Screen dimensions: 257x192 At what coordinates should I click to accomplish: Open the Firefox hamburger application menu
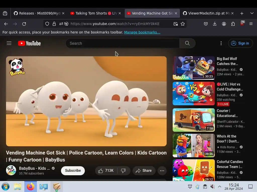(x=251, y=24)
